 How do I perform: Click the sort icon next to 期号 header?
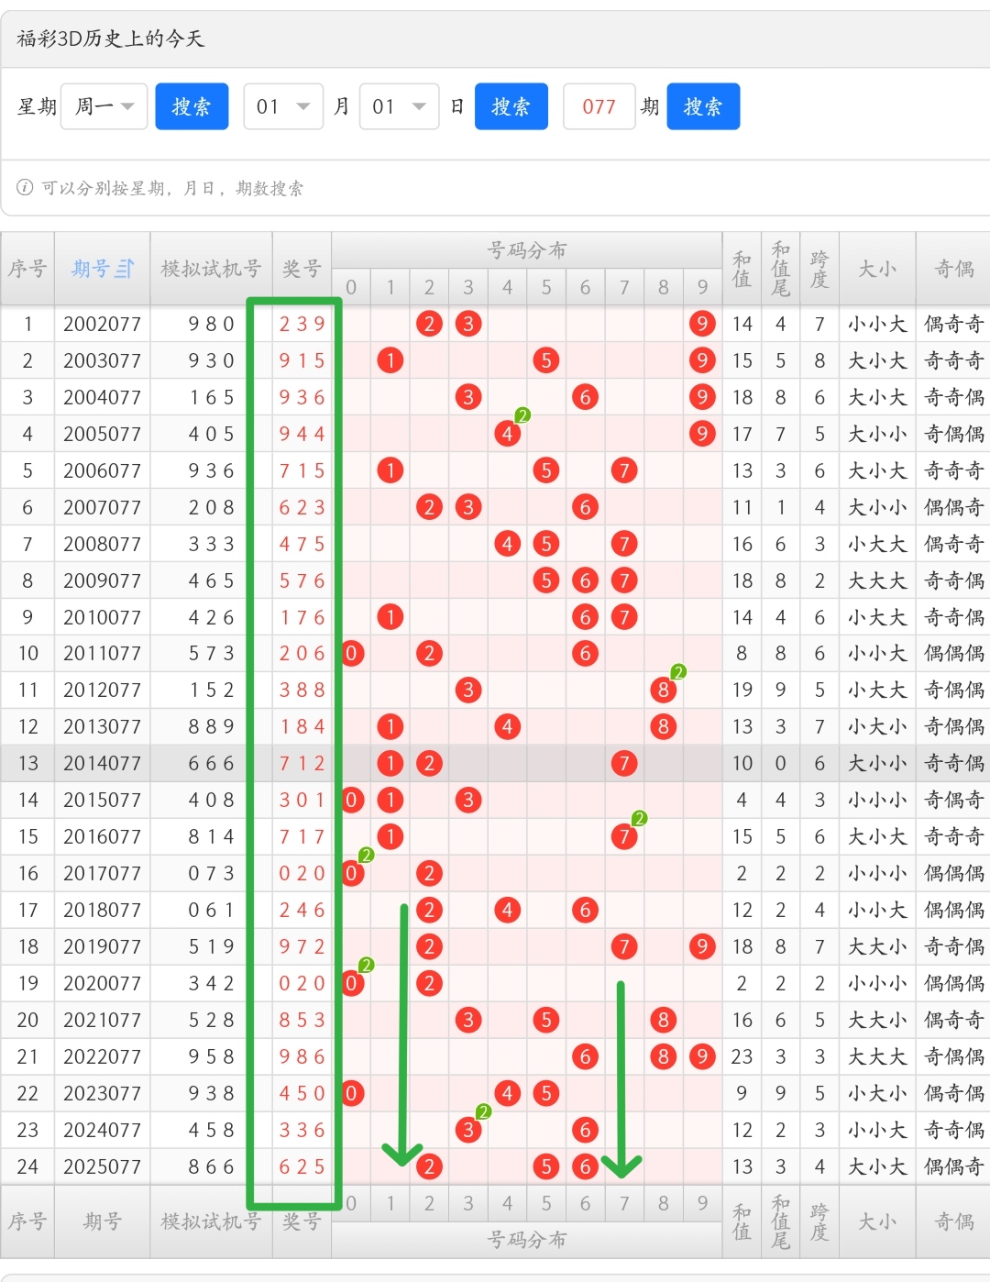coord(125,269)
